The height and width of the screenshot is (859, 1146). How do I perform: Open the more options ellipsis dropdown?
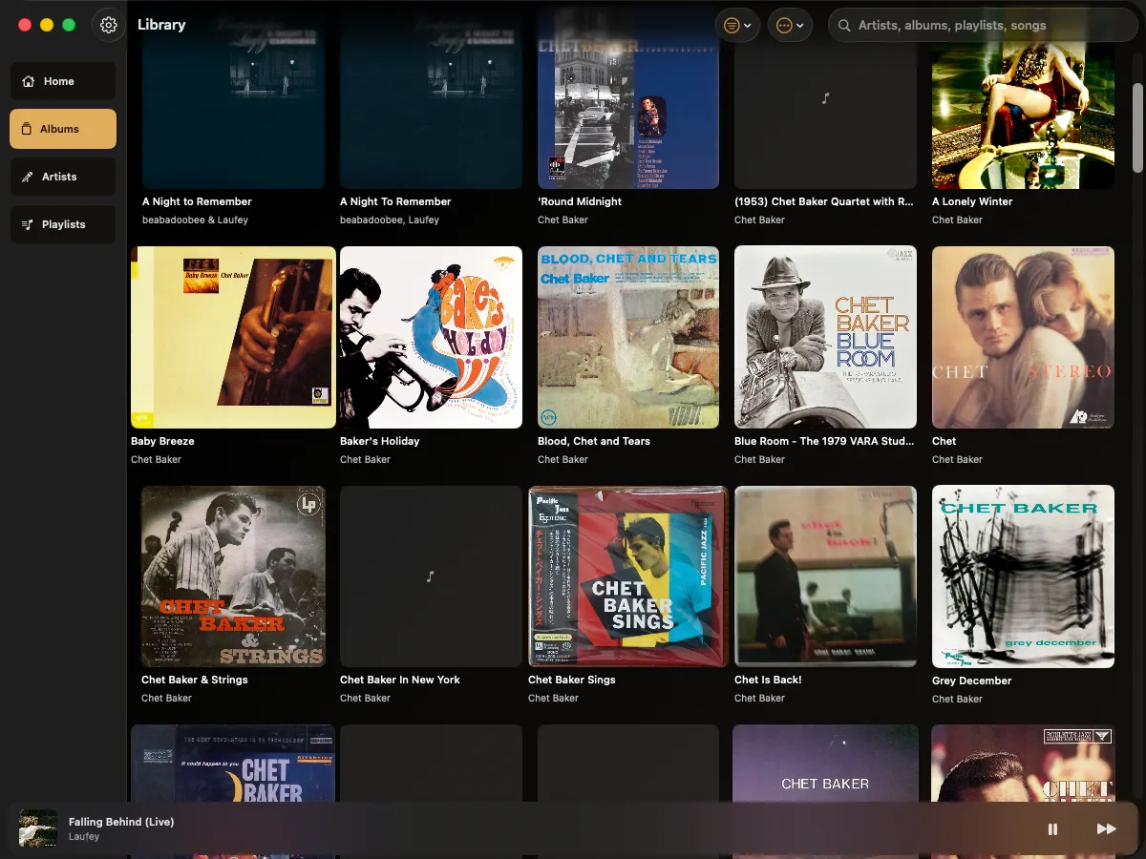coord(790,26)
